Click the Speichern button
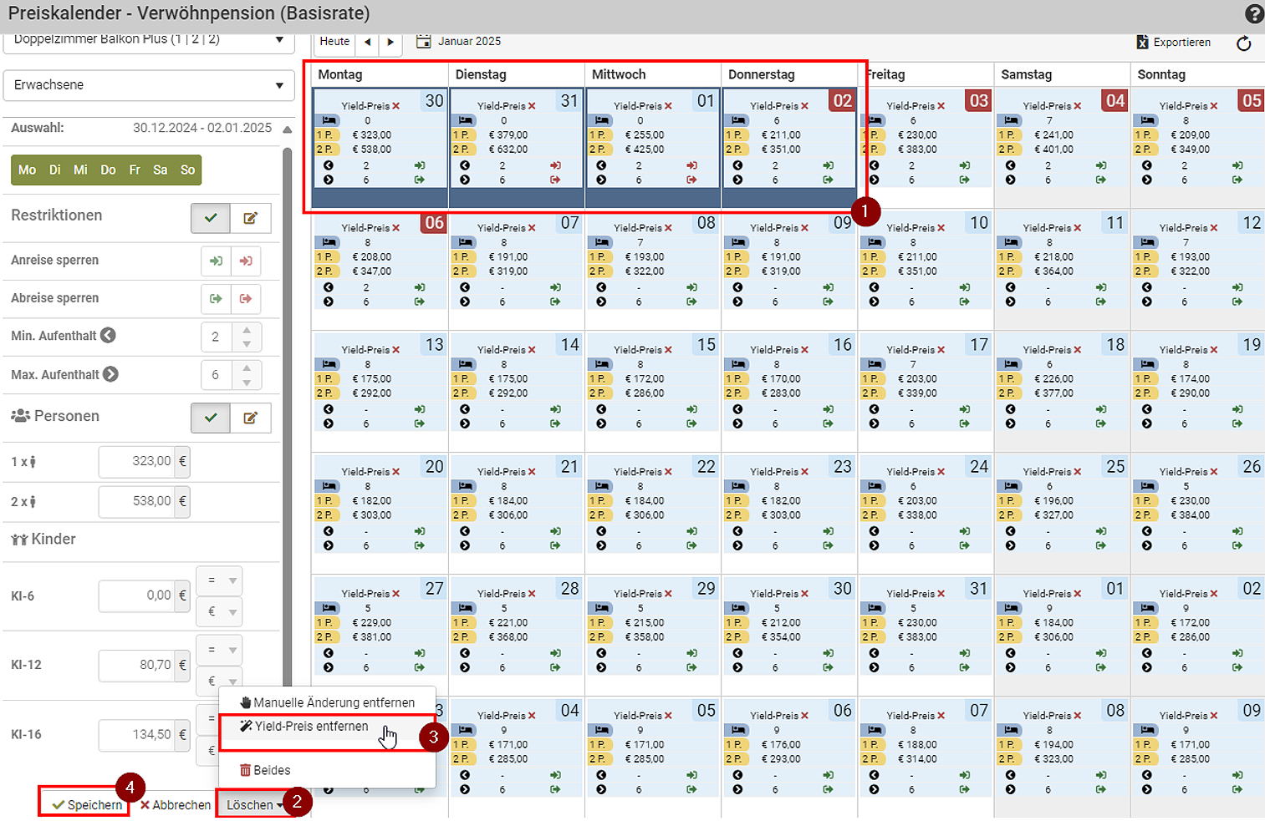This screenshot has height=821, width=1265. point(86,804)
